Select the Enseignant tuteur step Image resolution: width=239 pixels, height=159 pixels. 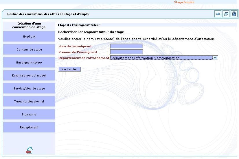pyautogui.click(x=29, y=63)
